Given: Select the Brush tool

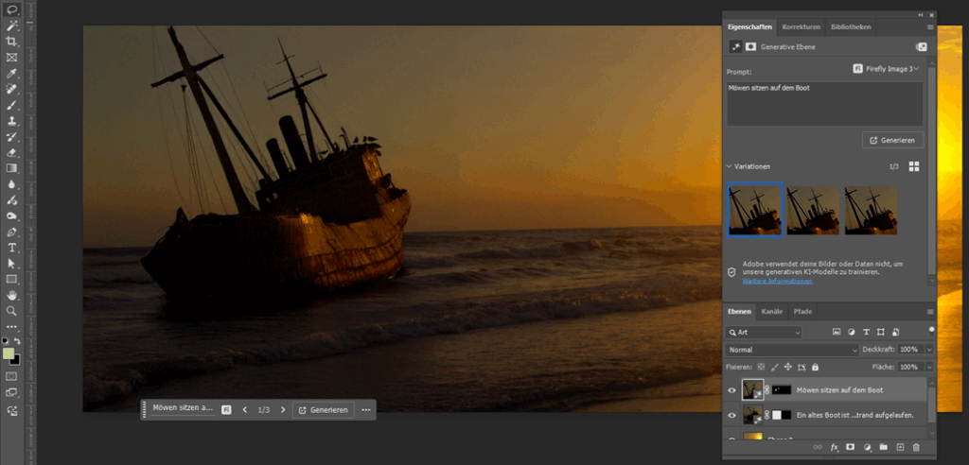Looking at the screenshot, I should (x=11, y=105).
